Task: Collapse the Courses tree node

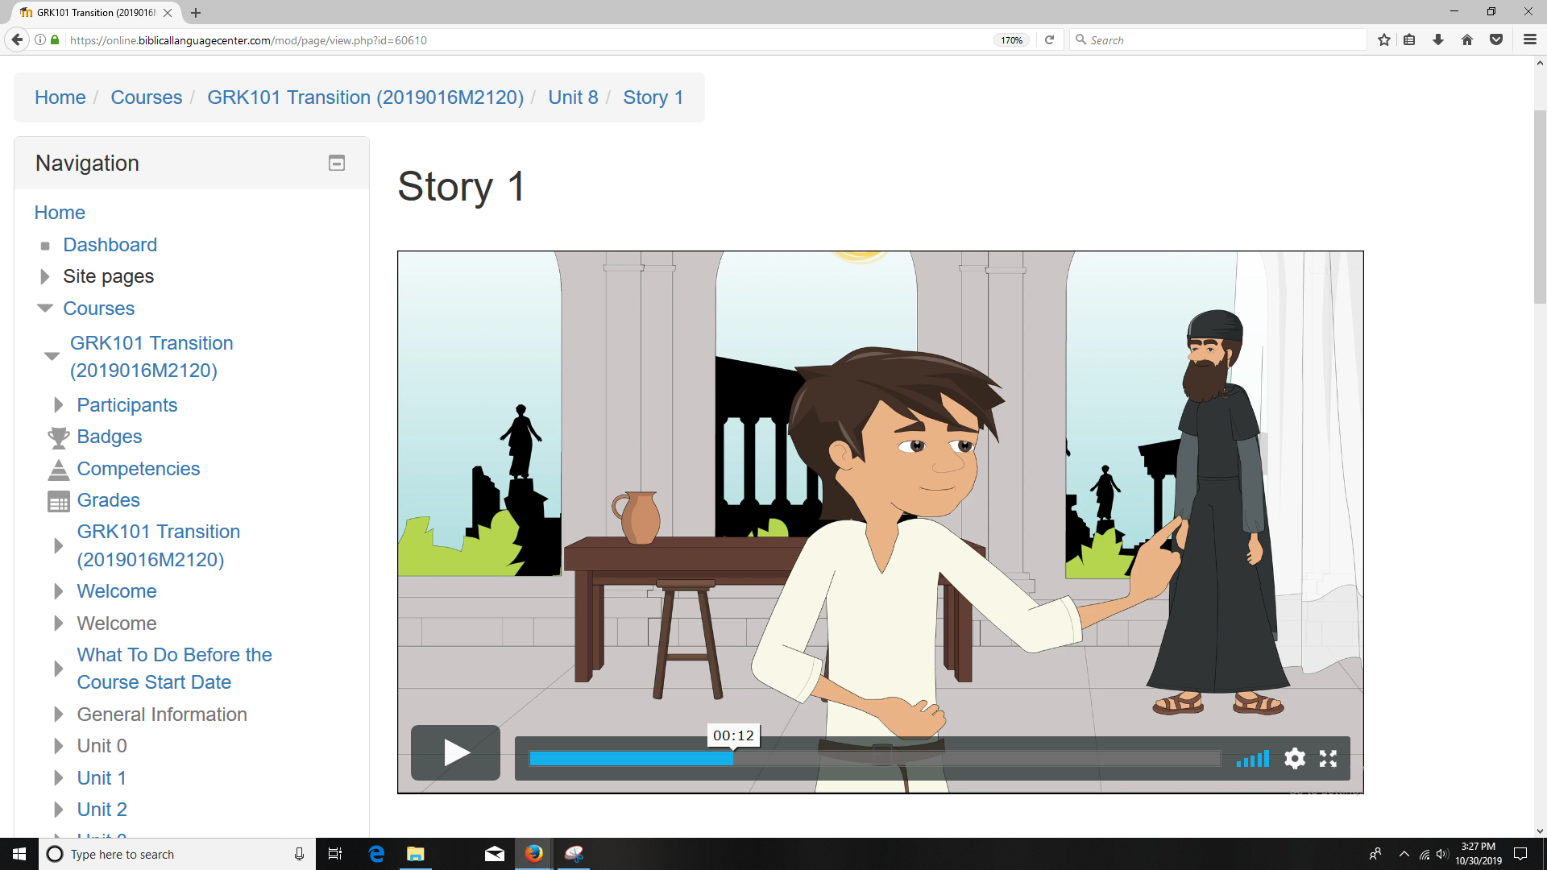Action: (45, 309)
